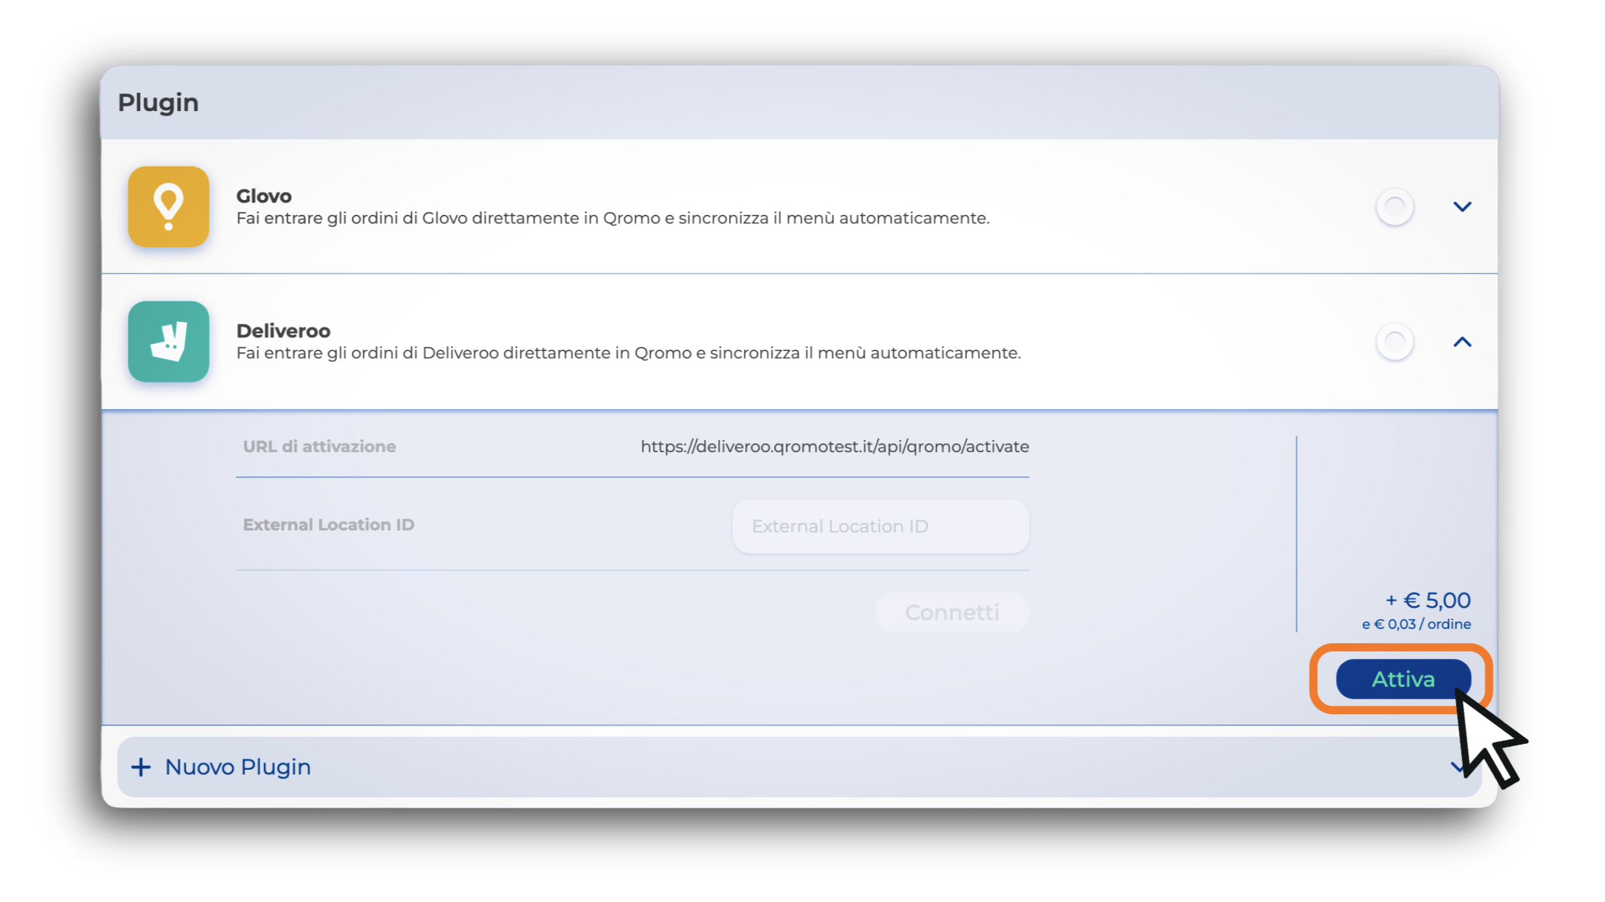Enable the Deliveroo plugin toggle
The width and height of the screenshot is (1605, 902).
tap(1395, 342)
